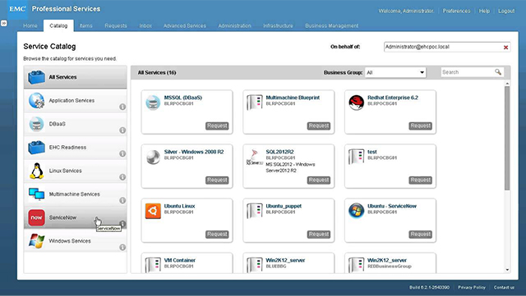This screenshot has height=296, width=526.
Task: Click scrollbar down arrow in services list
Action: (507, 270)
